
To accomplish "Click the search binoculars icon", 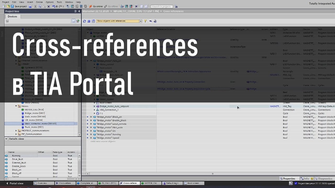I will point(176,6).
